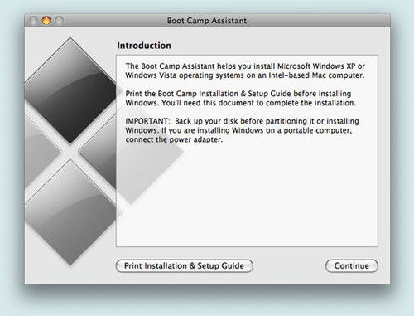The width and height of the screenshot is (414, 316).
Task: Click the paragraph starting "IMPORTANT: Back up your disk"
Action: 242,130
